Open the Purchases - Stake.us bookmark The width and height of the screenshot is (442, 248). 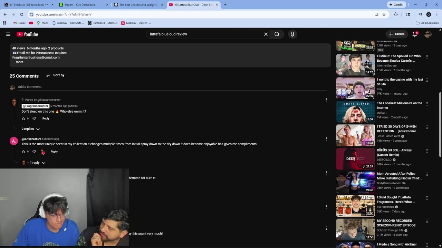click(103, 23)
